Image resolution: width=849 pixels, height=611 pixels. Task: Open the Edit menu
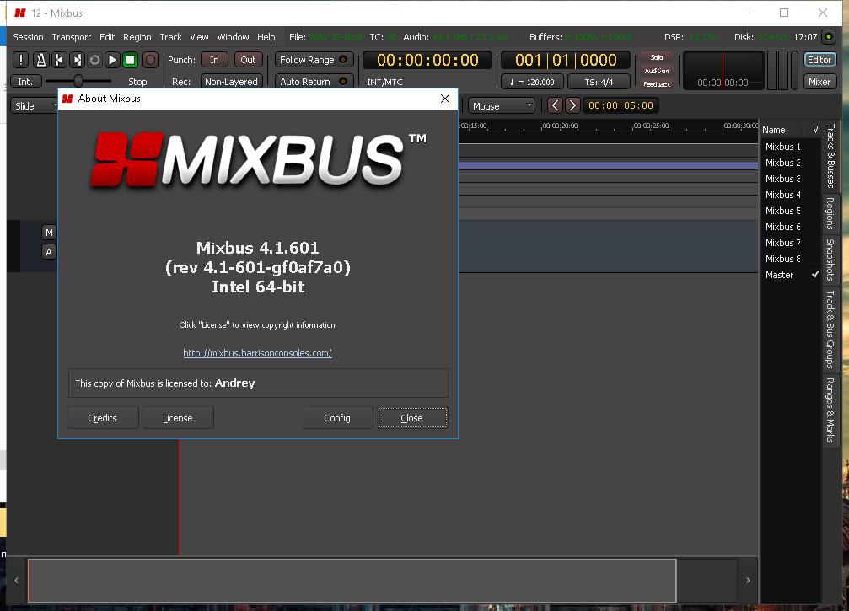click(x=107, y=37)
